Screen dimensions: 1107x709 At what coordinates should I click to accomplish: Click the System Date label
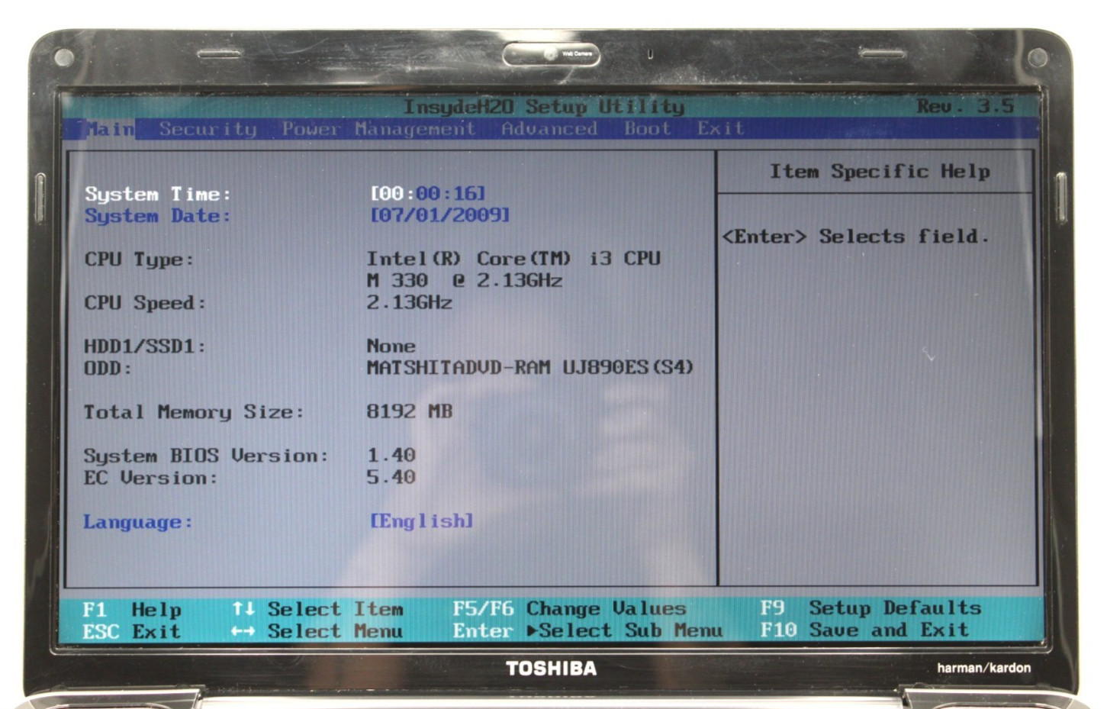pos(158,216)
